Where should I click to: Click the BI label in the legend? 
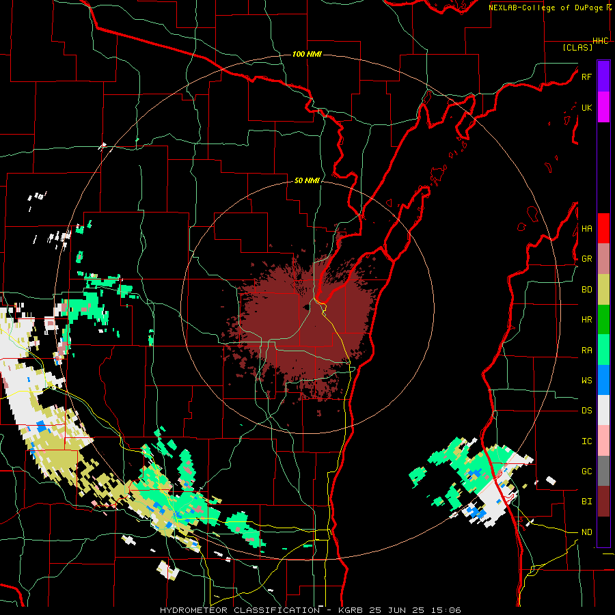[x=587, y=502]
